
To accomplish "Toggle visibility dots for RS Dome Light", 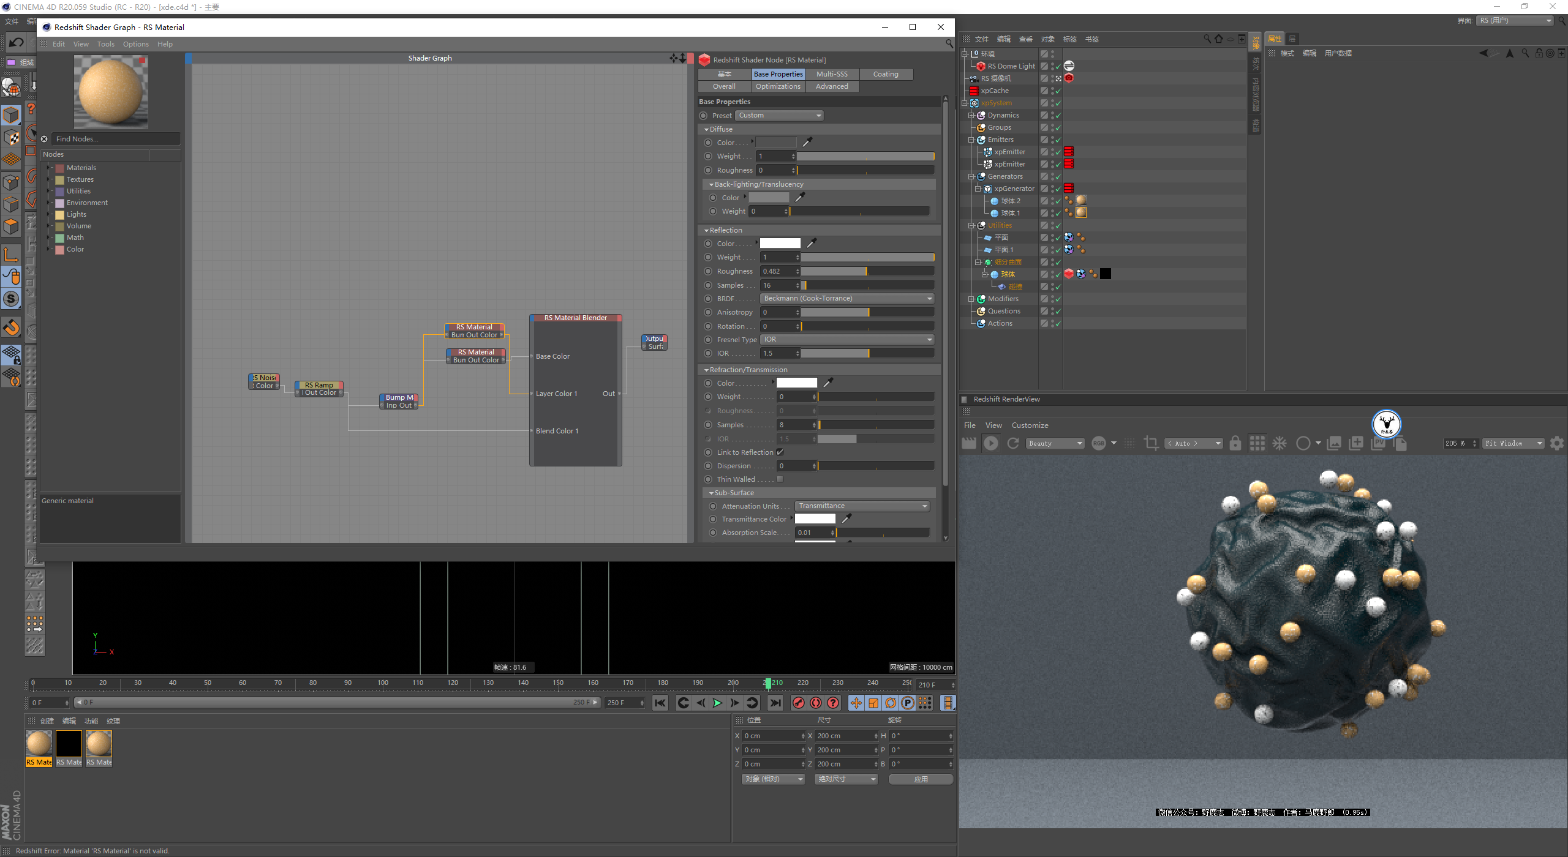I will pyautogui.click(x=1052, y=65).
